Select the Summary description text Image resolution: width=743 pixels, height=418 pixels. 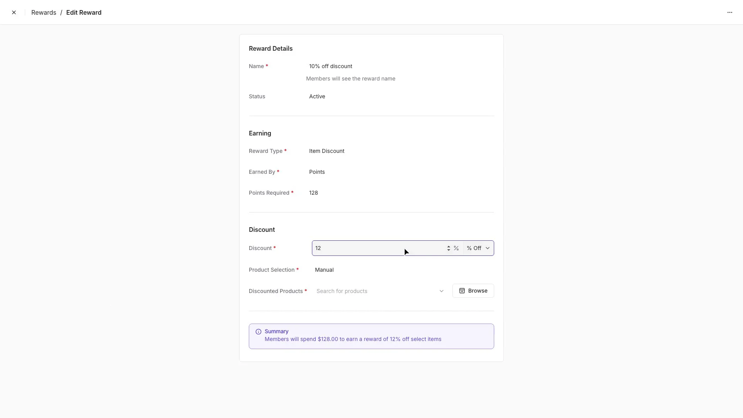click(x=353, y=339)
